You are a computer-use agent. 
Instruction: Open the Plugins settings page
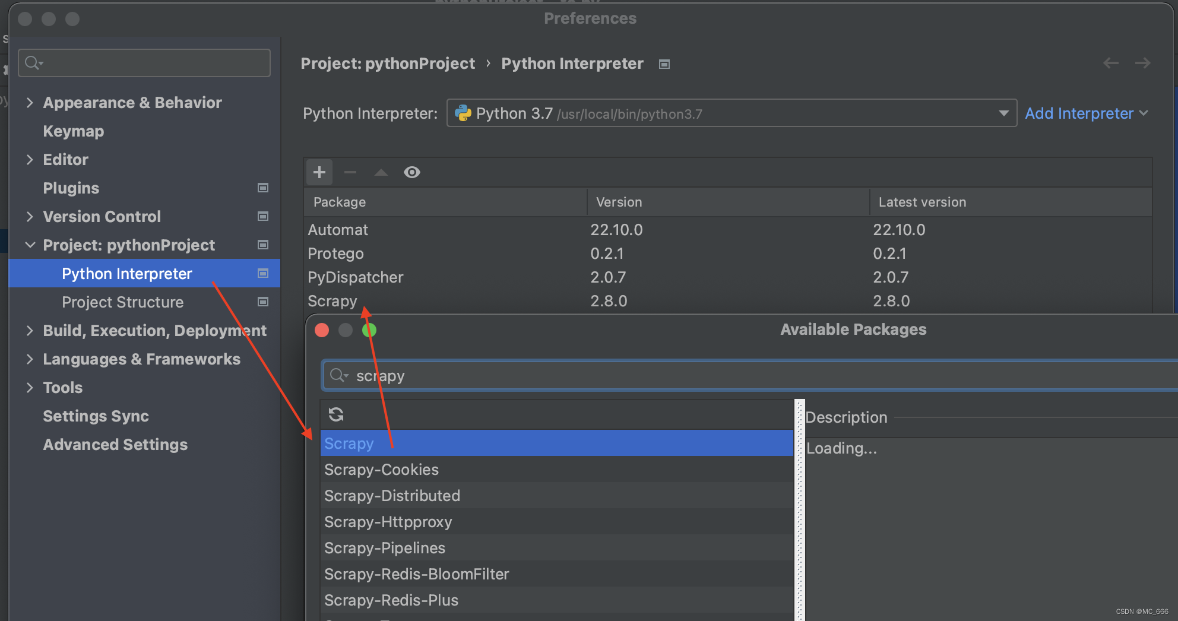[71, 188]
